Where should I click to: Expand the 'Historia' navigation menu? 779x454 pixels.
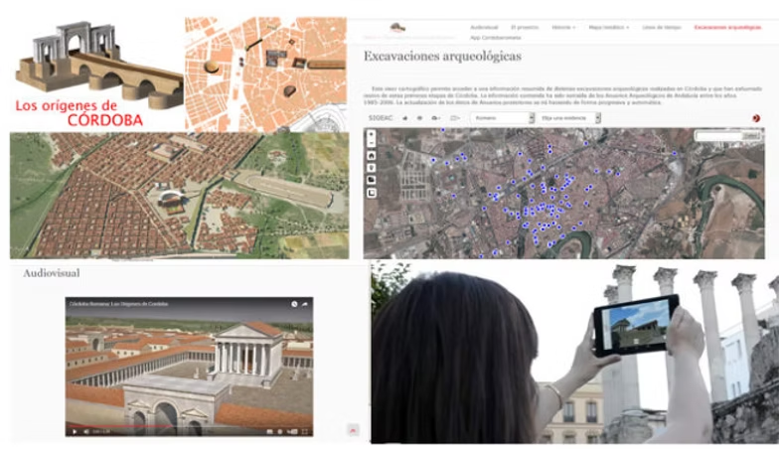[563, 28]
